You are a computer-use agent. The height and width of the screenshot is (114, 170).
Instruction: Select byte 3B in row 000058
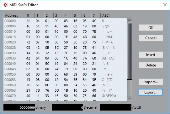75,80
